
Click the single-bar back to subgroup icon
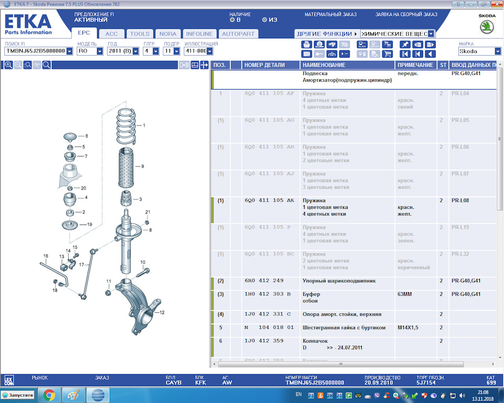click(417, 54)
